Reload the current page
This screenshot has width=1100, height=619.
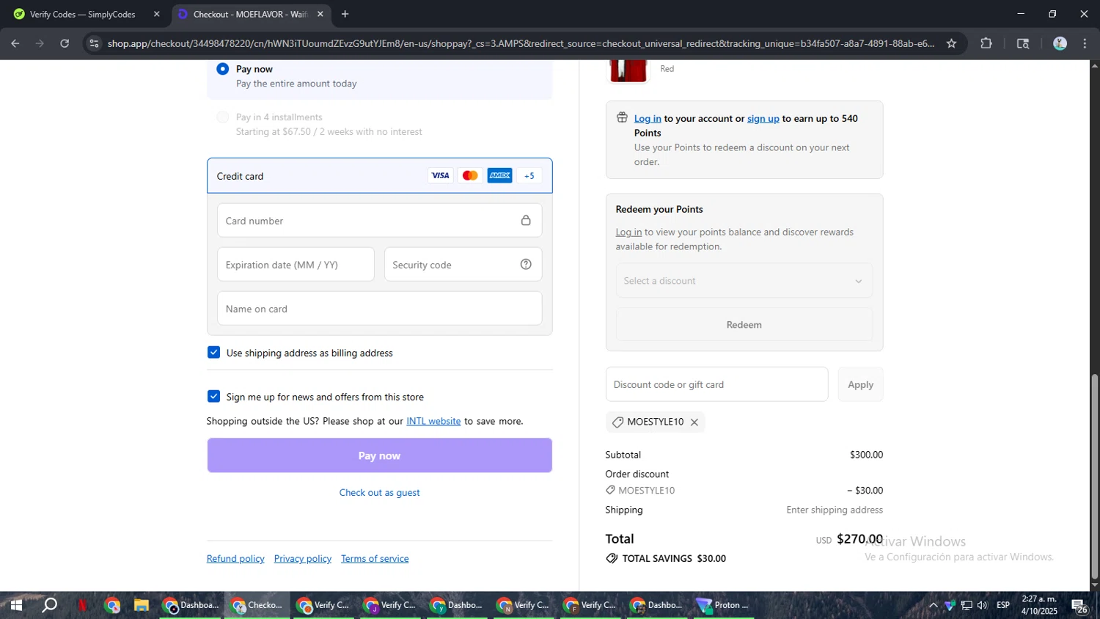pyautogui.click(x=65, y=43)
